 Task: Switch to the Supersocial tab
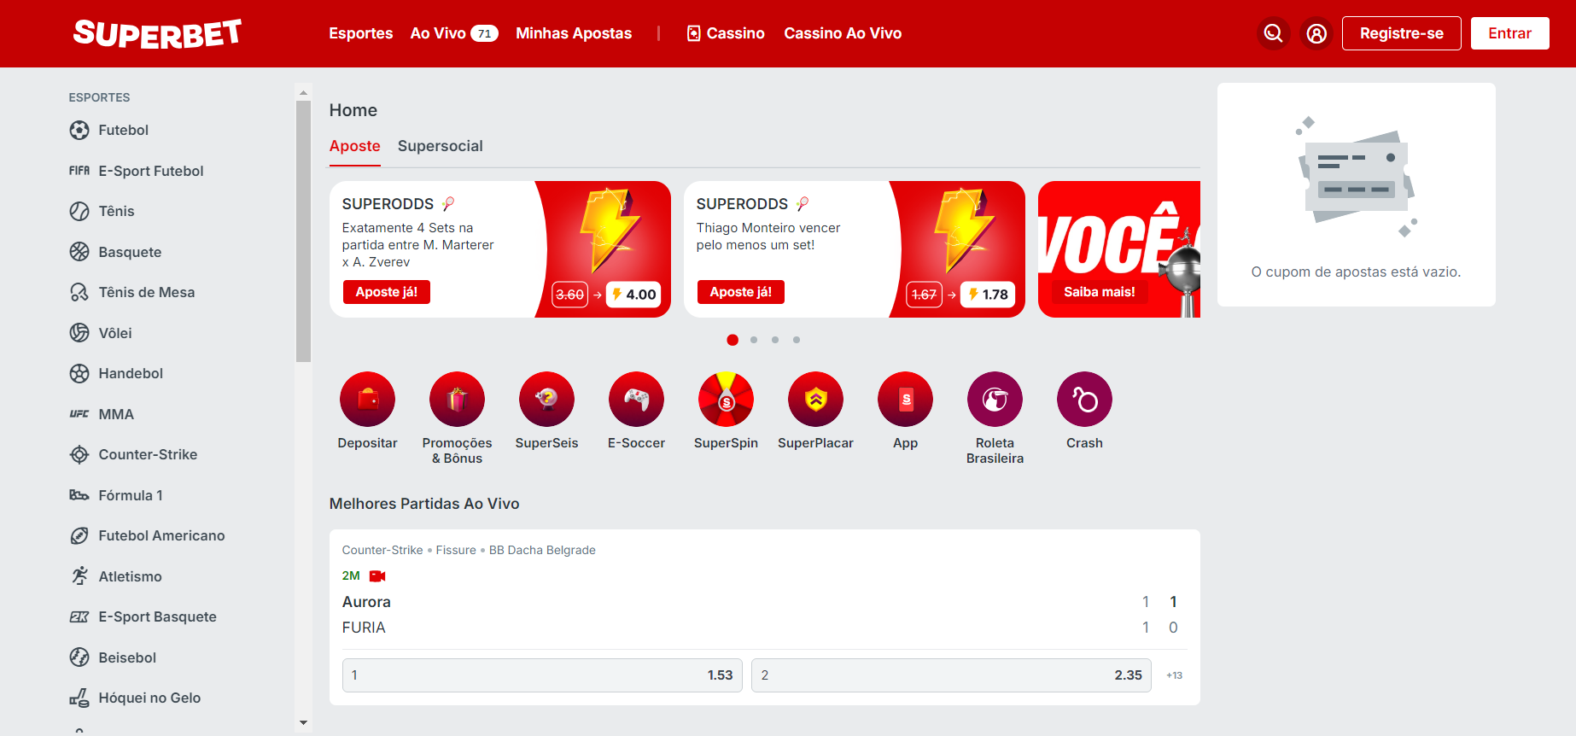click(441, 146)
